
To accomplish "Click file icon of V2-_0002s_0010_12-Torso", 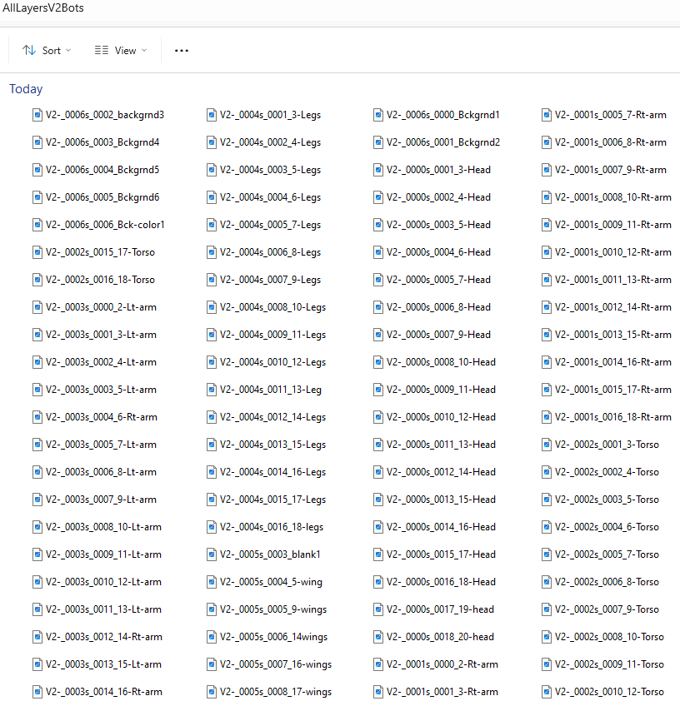I will [547, 692].
